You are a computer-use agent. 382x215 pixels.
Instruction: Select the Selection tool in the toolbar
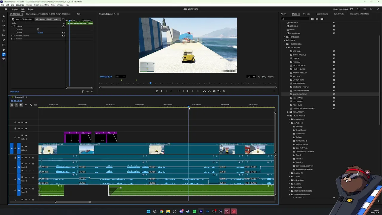tap(4, 16)
